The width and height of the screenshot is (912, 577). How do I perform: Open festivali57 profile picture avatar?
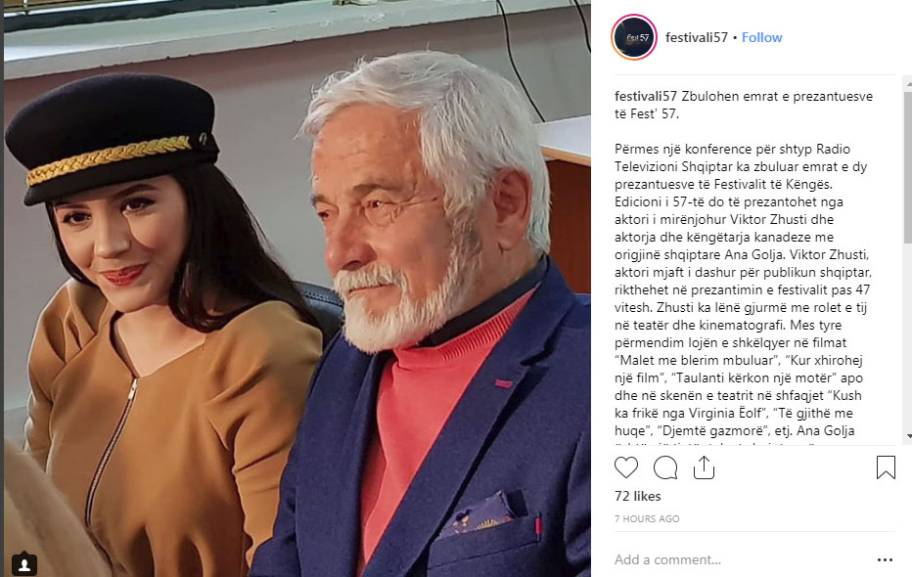click(x=634, y=37)
